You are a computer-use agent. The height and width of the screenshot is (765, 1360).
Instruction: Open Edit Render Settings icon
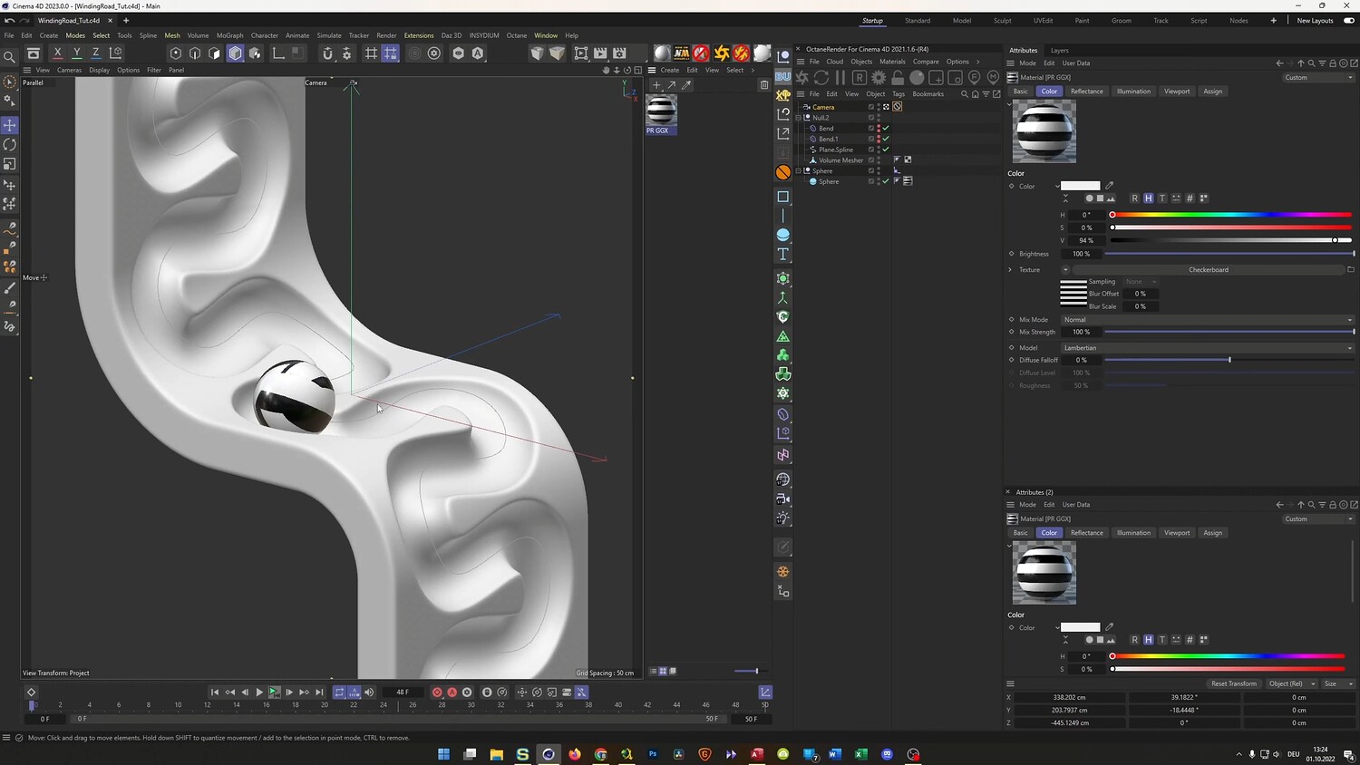point(620,53)
